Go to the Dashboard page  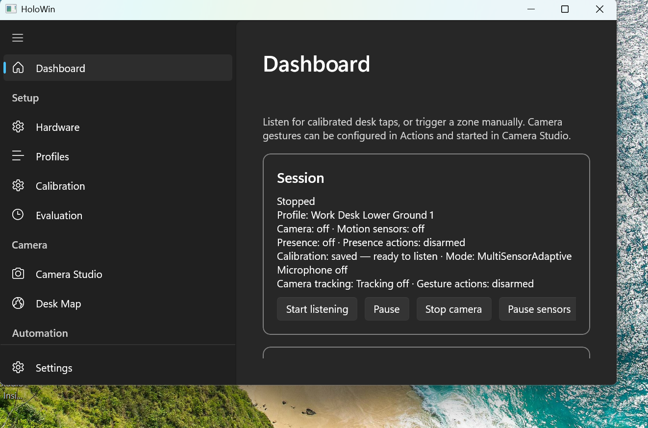[x=118, y=68]
